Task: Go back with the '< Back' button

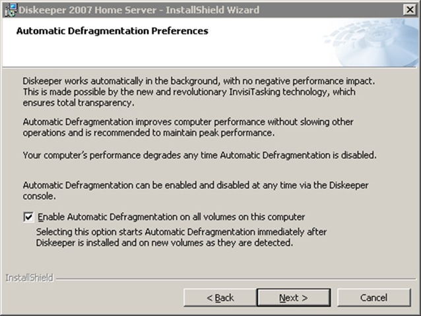Action: [x=220, y=298]
